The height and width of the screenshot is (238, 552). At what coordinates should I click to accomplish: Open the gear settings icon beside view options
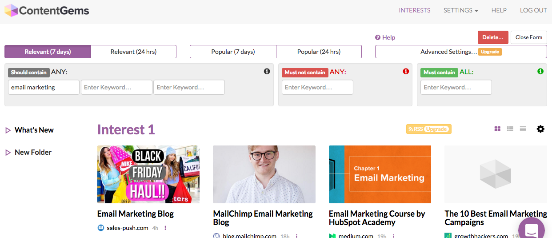(x=540, y=129)
